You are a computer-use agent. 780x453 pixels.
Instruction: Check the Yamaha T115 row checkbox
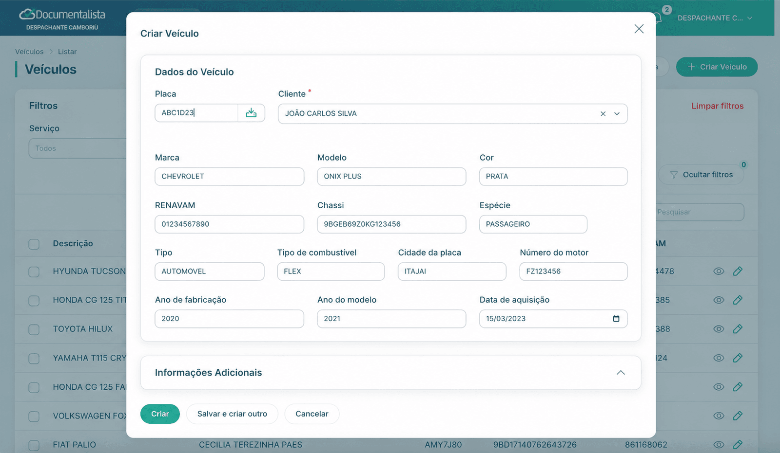(34, 359)
